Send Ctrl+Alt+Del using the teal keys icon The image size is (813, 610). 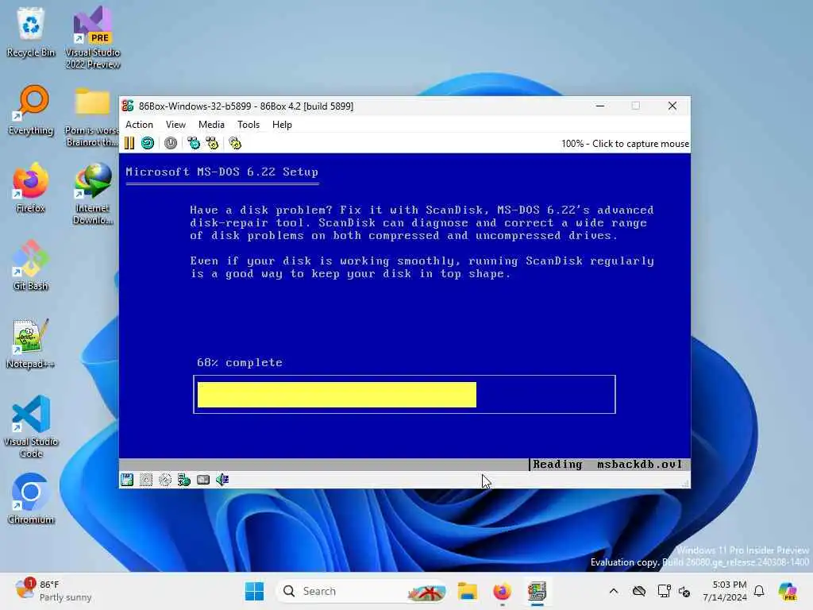(194, 143)
